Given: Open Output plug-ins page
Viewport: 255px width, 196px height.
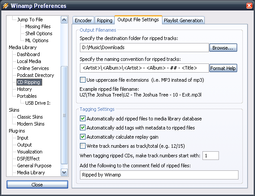Looking at the screenshot, I should point(24,145).
